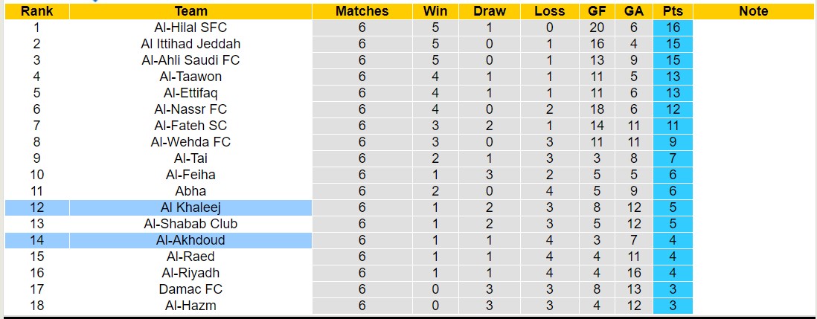Select the Al-Shabab Club team name
Screen dimensions: 817x319
190,224
